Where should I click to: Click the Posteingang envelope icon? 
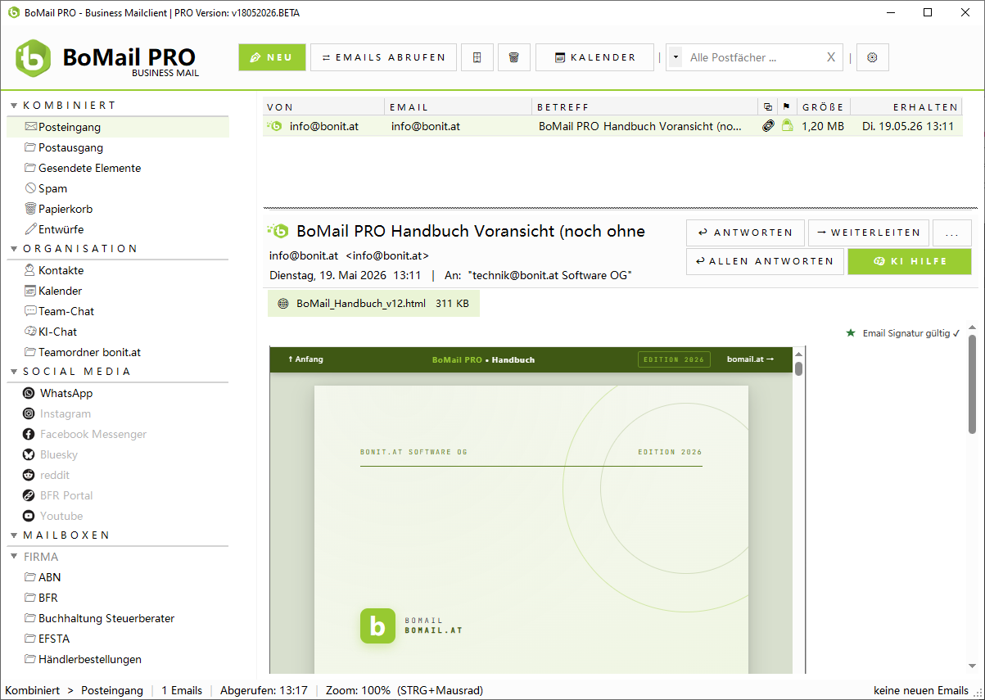coord(31,127)
